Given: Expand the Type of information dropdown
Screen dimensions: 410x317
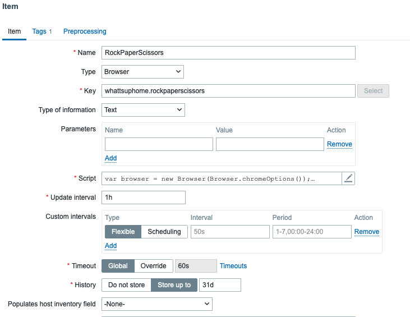Looking at the screenshot, I should tap(143, 110).
